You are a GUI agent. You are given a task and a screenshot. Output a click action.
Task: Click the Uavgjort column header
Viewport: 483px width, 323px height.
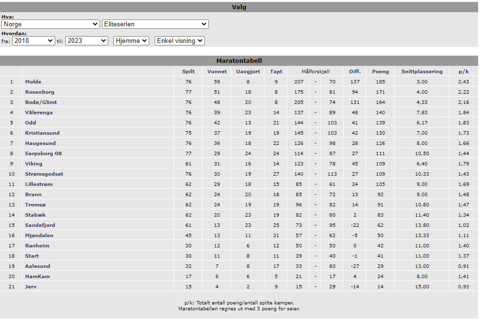click(x=248, y=71)
